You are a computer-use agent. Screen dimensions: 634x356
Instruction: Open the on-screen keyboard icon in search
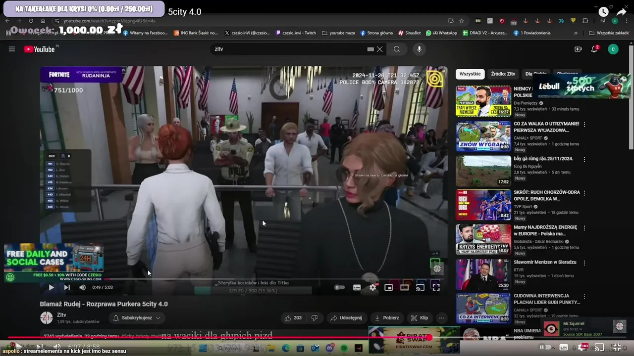point(370,49)
